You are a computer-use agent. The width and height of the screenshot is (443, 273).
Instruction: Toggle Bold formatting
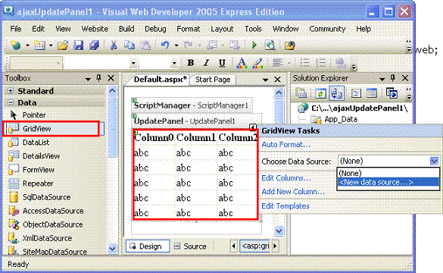(191, 63)
